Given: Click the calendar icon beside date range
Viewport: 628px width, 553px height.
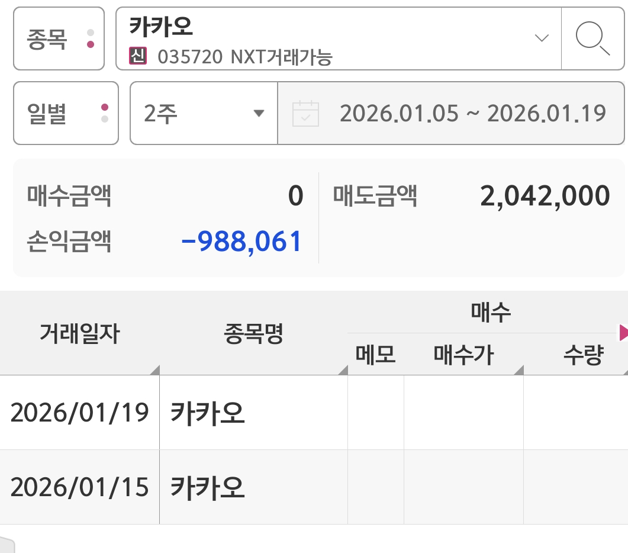Looking at the screenshot, I should [305, 113].
